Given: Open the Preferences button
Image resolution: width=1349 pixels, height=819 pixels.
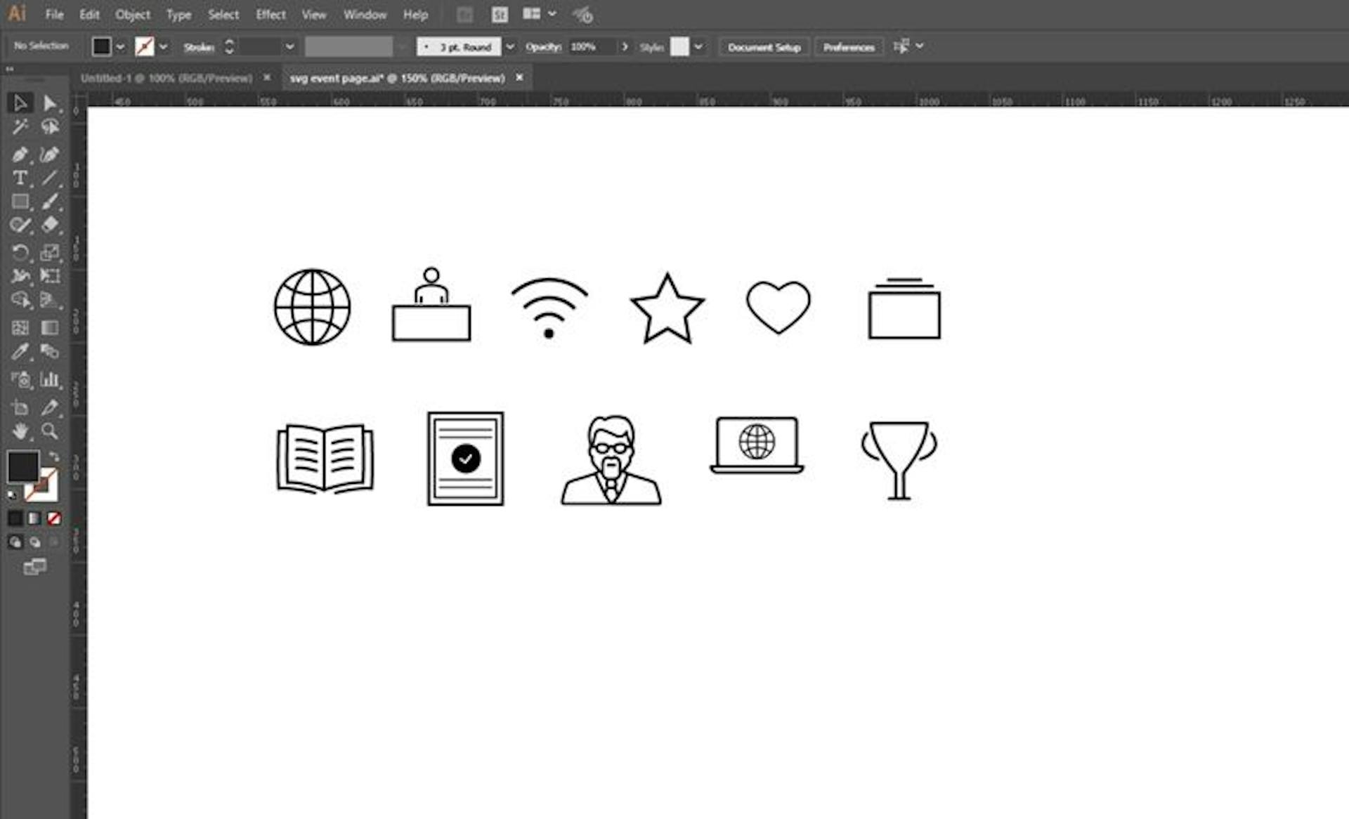Looking at the screenshot, I should coord(849,47).
